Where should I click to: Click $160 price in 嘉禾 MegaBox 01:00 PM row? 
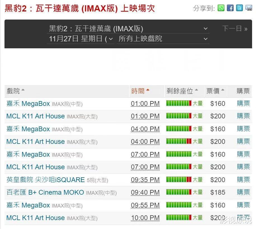click(218, 104)
